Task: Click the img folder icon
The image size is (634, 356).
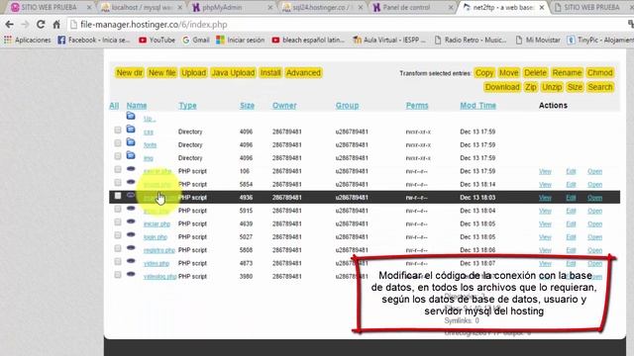Action: [131, 155]
